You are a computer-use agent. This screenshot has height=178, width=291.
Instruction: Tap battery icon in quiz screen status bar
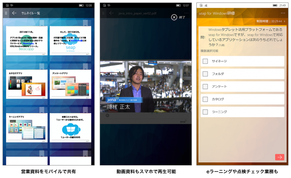pyautogui.click(x=275, y=5)
